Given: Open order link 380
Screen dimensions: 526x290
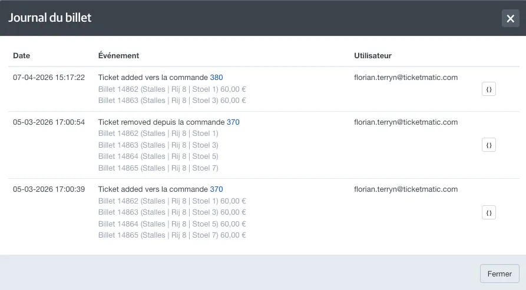Looking at the screenshot, I should [x=216, y=78].
